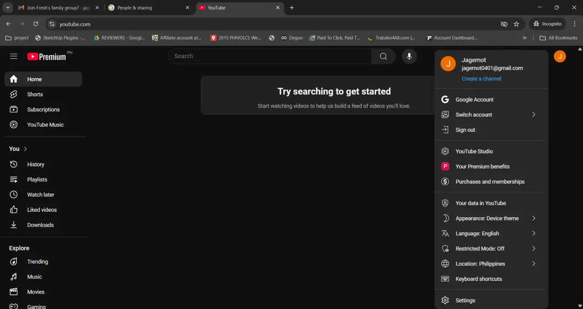Viewport: 583px width, 309px height.
Task: Click the Liked videos thumbs-up icon
Action: pos(14,209)
